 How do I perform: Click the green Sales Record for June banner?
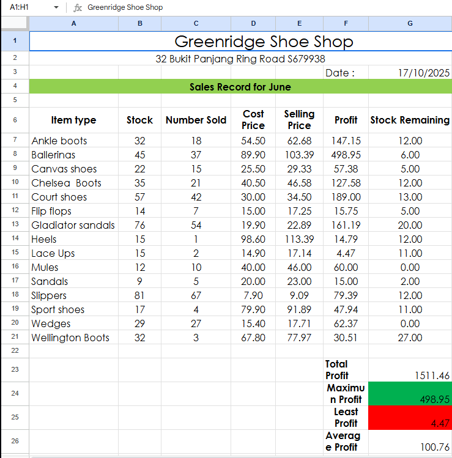tap(240, 86)
